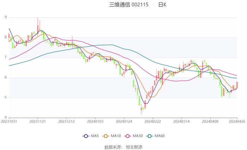The height and width of the screenshot is (150, 247).
Task: Click the price axis label 9
Action: click(x=6, y=17)
